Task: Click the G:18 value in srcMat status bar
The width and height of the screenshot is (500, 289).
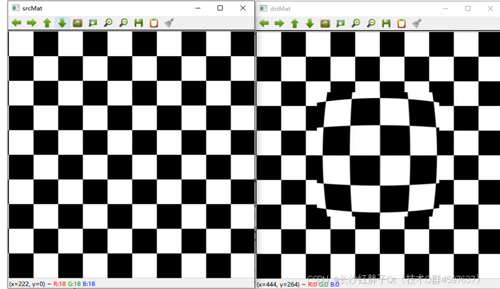Action: coord(74,284)
